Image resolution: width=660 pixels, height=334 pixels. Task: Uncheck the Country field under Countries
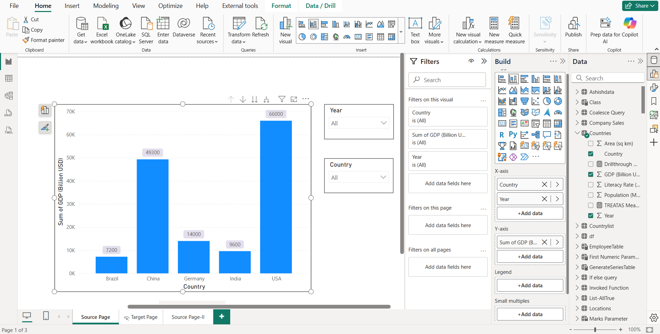pyautogui.click(x=591, y=154)
